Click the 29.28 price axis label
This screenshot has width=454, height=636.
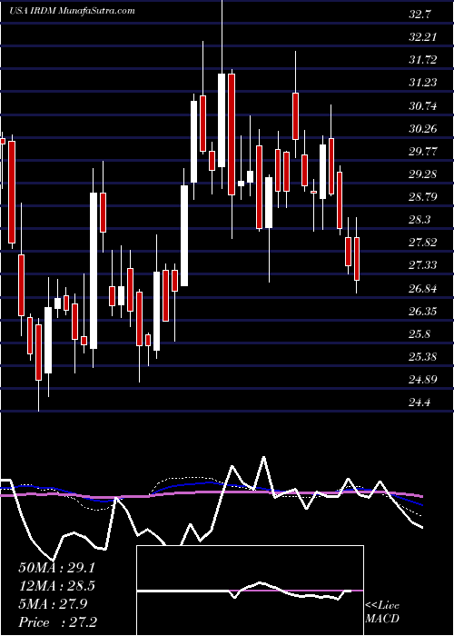[x=422, y=174]
